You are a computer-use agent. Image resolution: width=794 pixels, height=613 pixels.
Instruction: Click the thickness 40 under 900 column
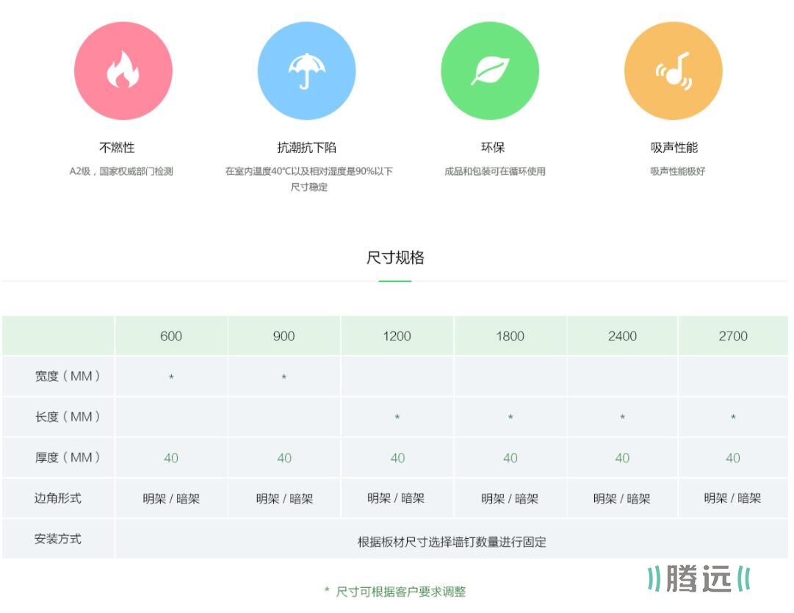pos(284,459)
